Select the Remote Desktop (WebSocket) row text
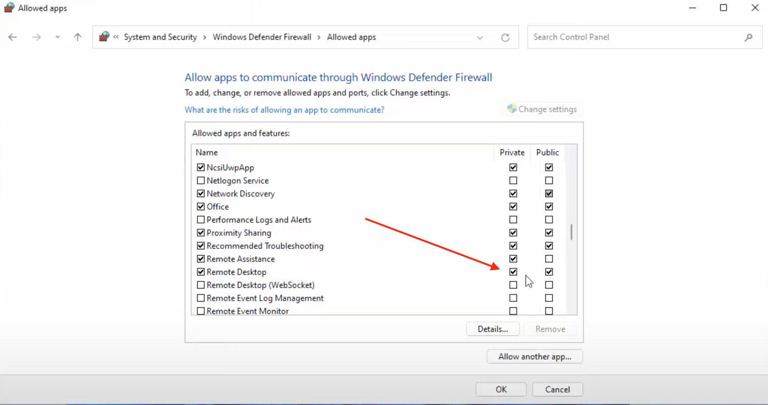Screen dimensions: 768x405 (x=261, y=285)
